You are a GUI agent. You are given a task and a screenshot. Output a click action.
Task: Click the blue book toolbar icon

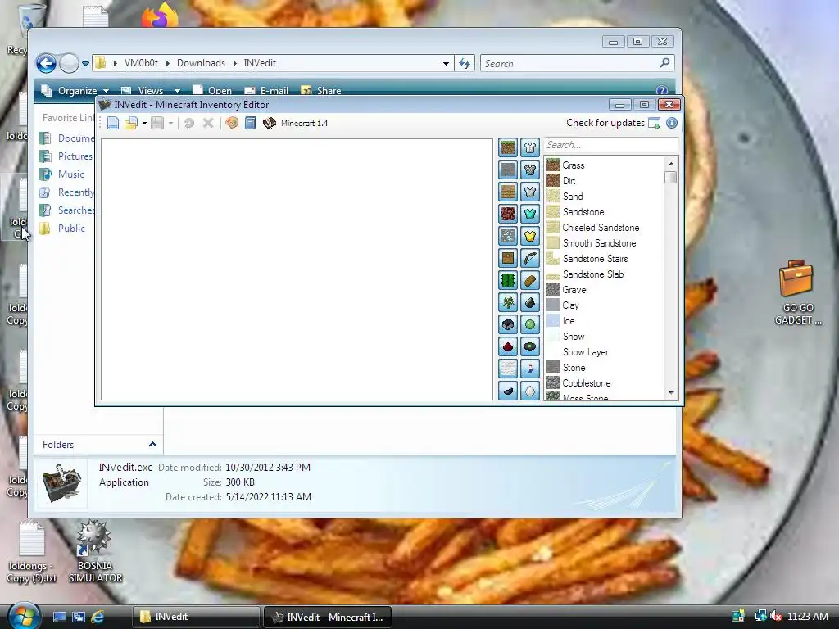tap(250, 123)
